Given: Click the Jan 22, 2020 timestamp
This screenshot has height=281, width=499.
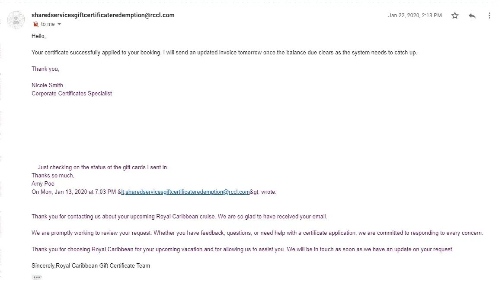Looking at the screenshot, I should click(415, 16).
